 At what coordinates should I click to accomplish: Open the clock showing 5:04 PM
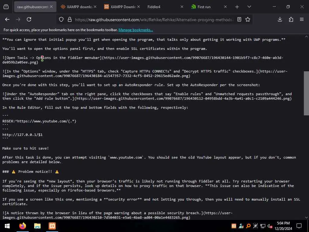click(x=283, y=226)
